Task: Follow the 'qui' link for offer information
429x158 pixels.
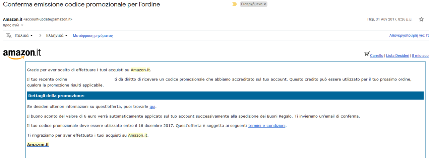Action: [152, 107]
